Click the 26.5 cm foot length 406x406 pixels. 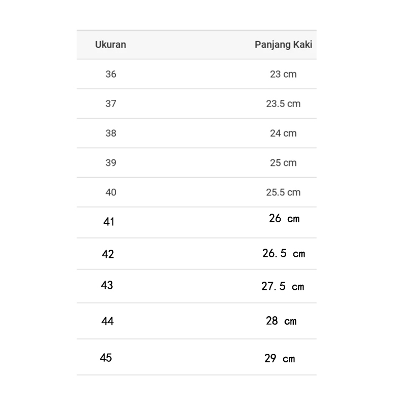click(x=284, y=253)
